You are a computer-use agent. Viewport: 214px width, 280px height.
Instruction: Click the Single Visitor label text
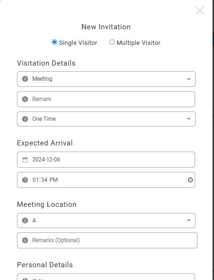pyautogui.click(x=78, y=43)
